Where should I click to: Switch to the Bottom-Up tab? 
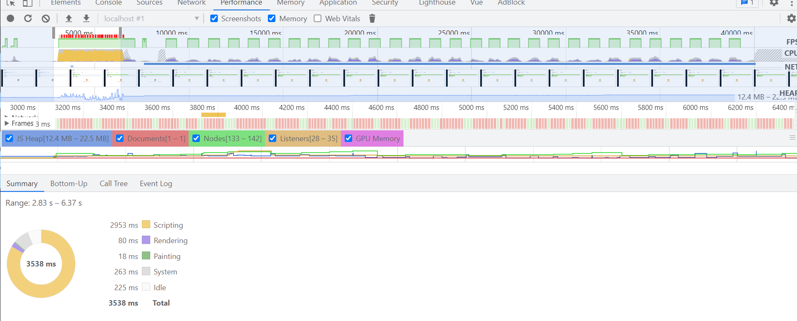pos(69,184)
